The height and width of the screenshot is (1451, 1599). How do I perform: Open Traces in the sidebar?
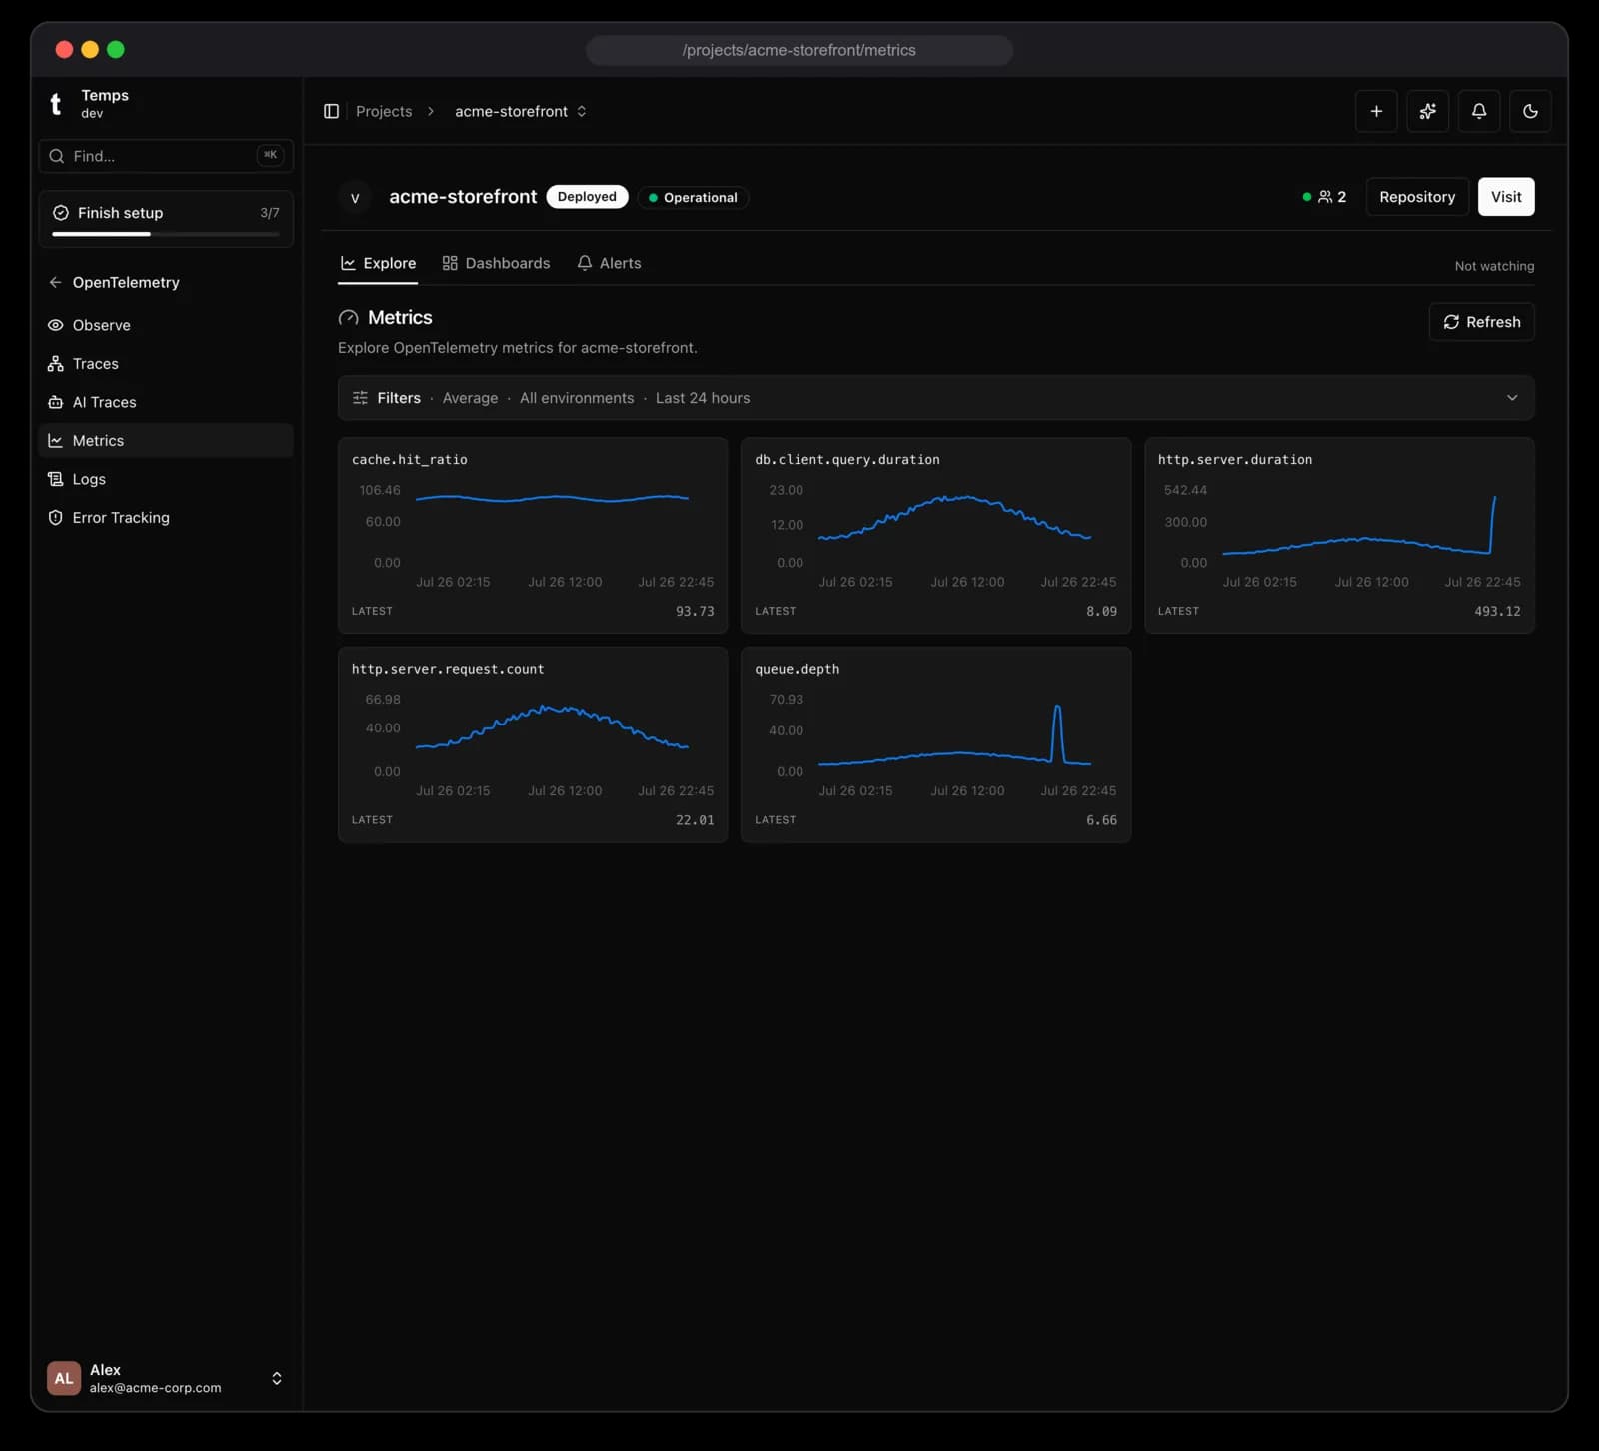[x=166, y=364]
